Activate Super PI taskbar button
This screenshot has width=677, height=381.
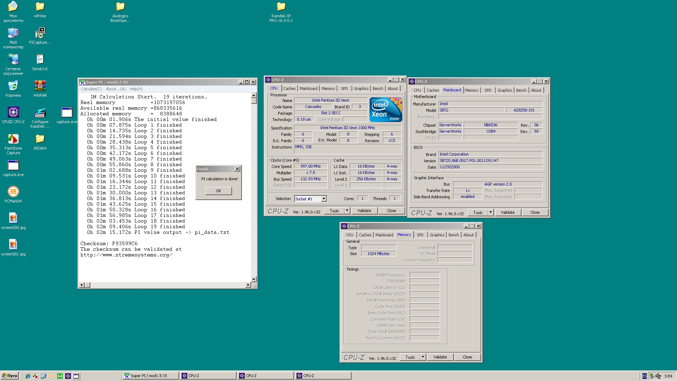[x=150, y=376]
